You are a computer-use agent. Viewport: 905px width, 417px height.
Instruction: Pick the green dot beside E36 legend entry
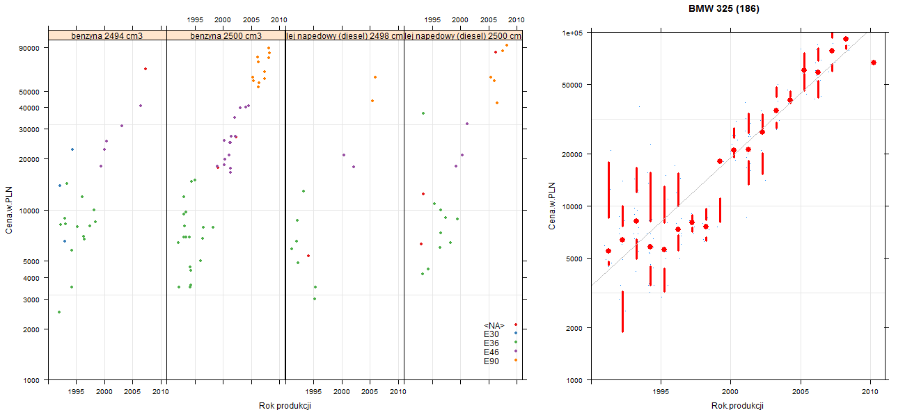coord(515,343)
